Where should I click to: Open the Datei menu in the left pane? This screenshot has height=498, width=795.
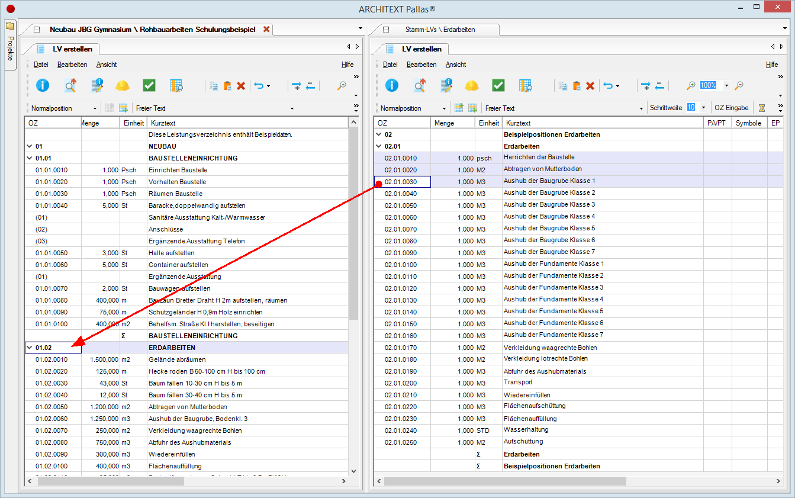(x=41, y=65)
